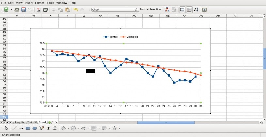Toggle Scale Text button

[x=196, y=10]
